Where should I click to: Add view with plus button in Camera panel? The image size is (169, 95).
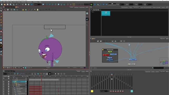coord(86,7)
